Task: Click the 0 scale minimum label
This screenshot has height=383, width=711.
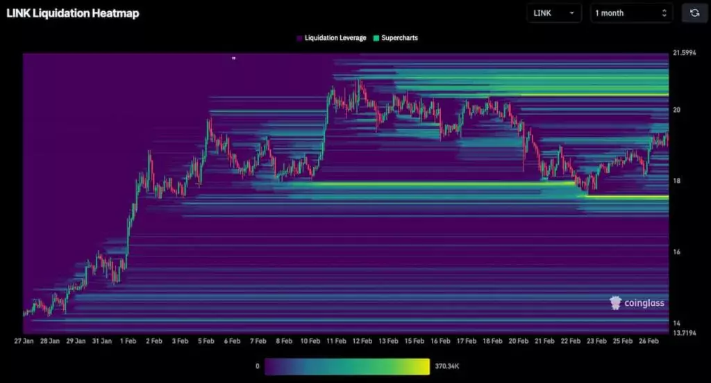Action: (x=257, y=366)
